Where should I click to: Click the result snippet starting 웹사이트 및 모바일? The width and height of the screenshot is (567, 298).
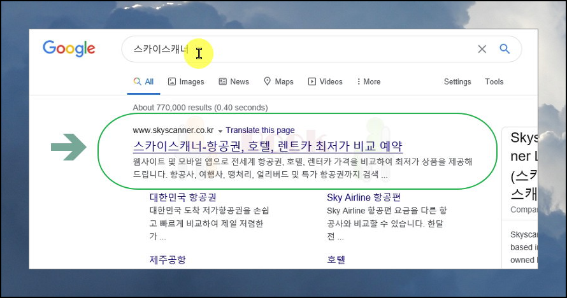pos(303,168)
